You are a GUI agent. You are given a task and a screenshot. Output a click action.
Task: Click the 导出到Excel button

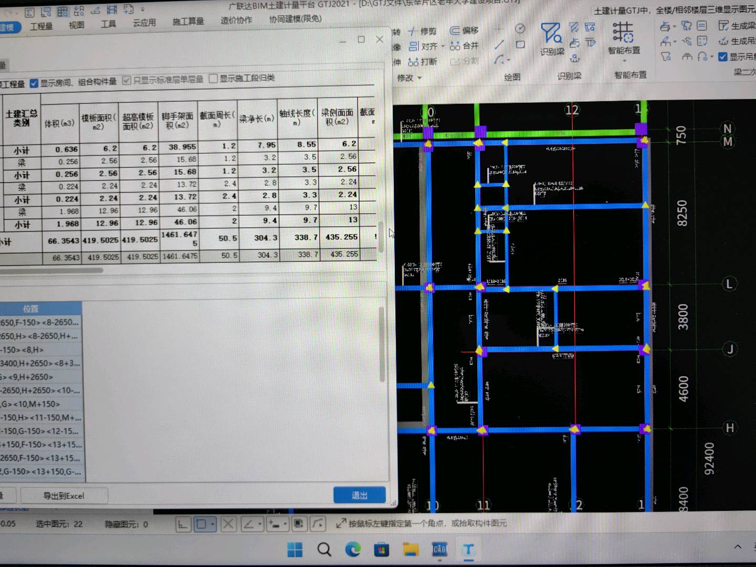[x=64, y=496]
